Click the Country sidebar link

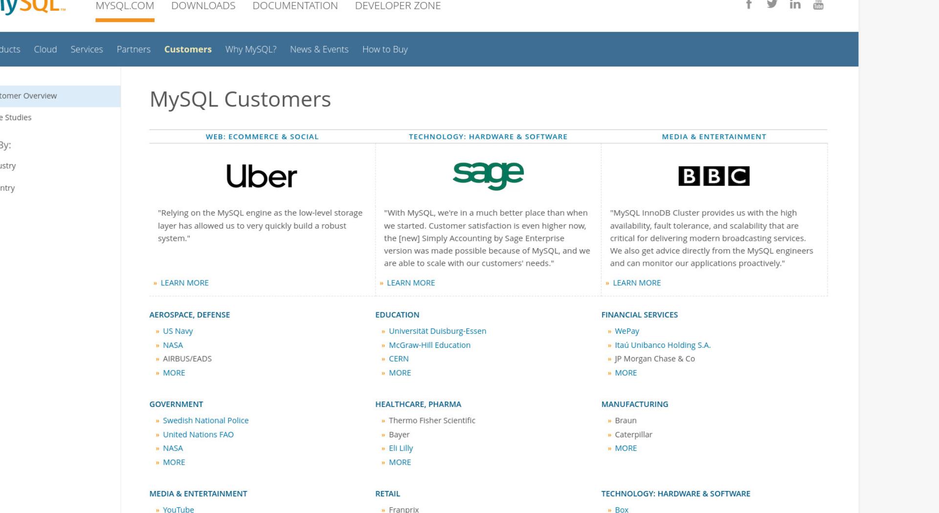(7, 188)
